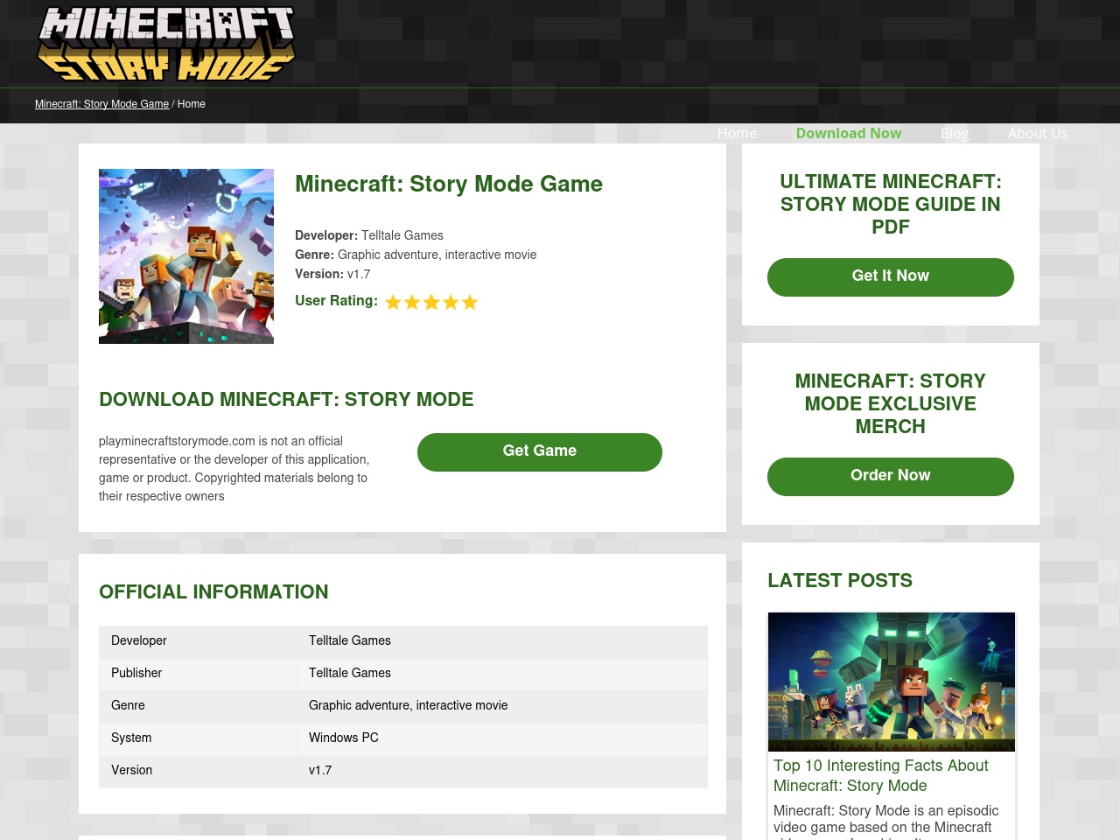
Task: Click the Publisher row label in the table
Action: coord(136,673)
